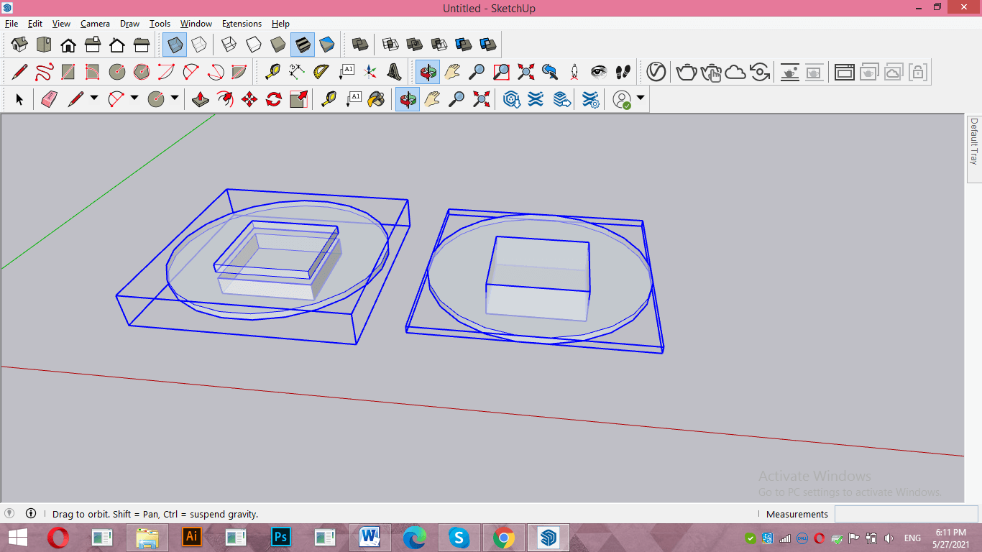Click the Measurements input box
This screenshot has width=982, height=552.
point(906,514)
